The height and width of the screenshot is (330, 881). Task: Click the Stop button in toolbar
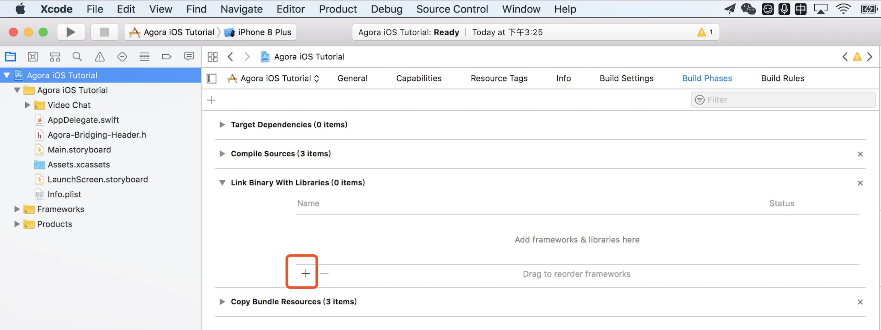[x=104, y=32]
